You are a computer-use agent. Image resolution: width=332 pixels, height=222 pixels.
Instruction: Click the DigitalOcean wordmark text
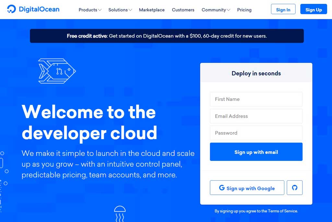[x=39, y=9]
